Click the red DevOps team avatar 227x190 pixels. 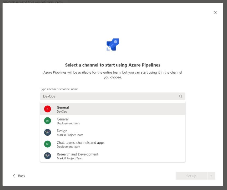point(47,109)
